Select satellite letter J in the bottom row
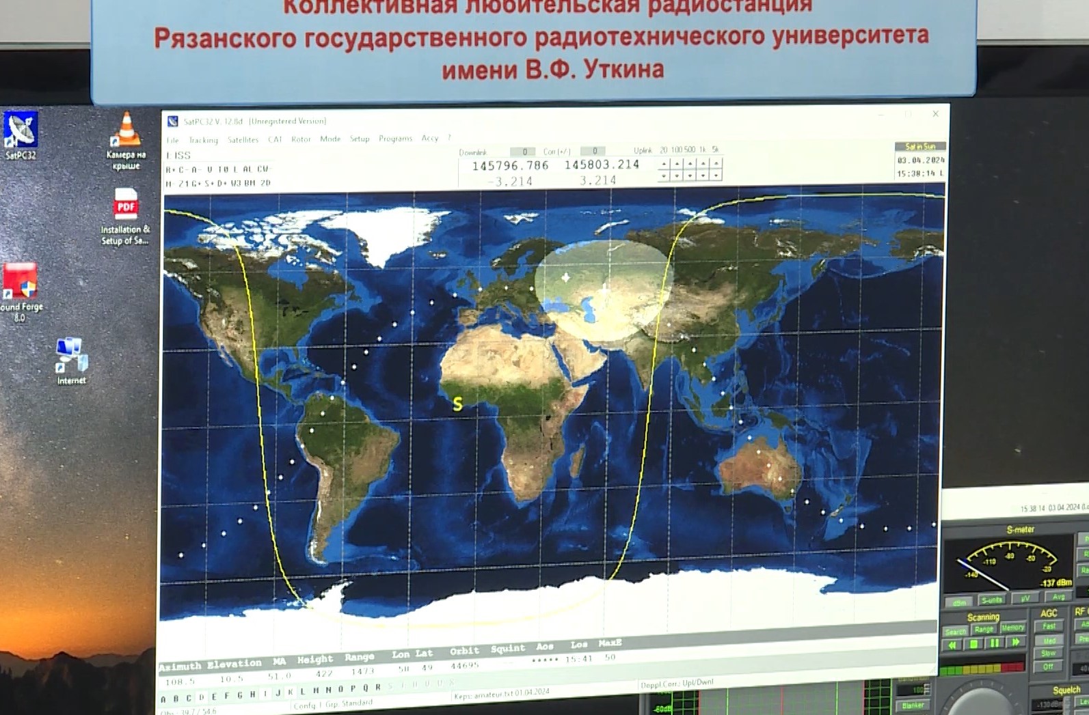Viewport: 1089px width, 715px height. [278, 694]
